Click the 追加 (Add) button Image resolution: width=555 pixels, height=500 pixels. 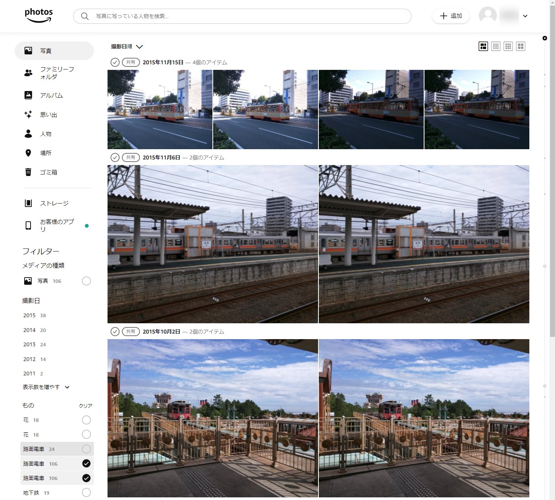(451, 16)
